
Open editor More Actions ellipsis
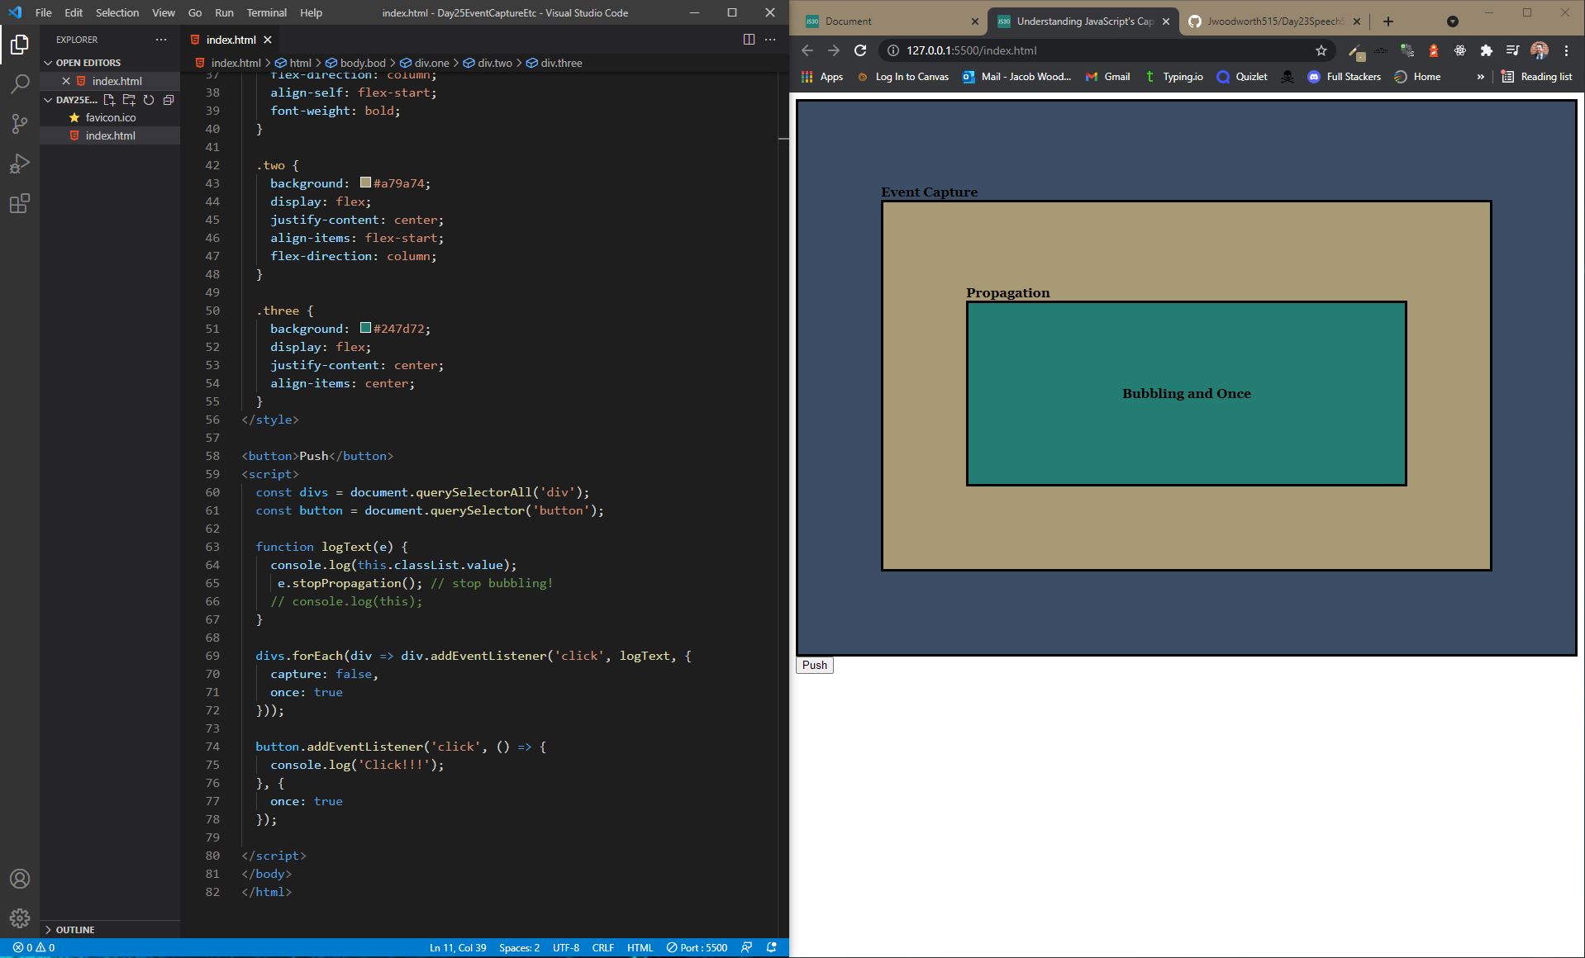click(770, 39)
